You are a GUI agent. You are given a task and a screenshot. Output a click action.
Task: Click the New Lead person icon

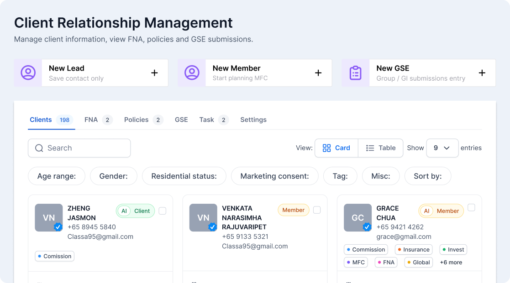coord(28,73)
